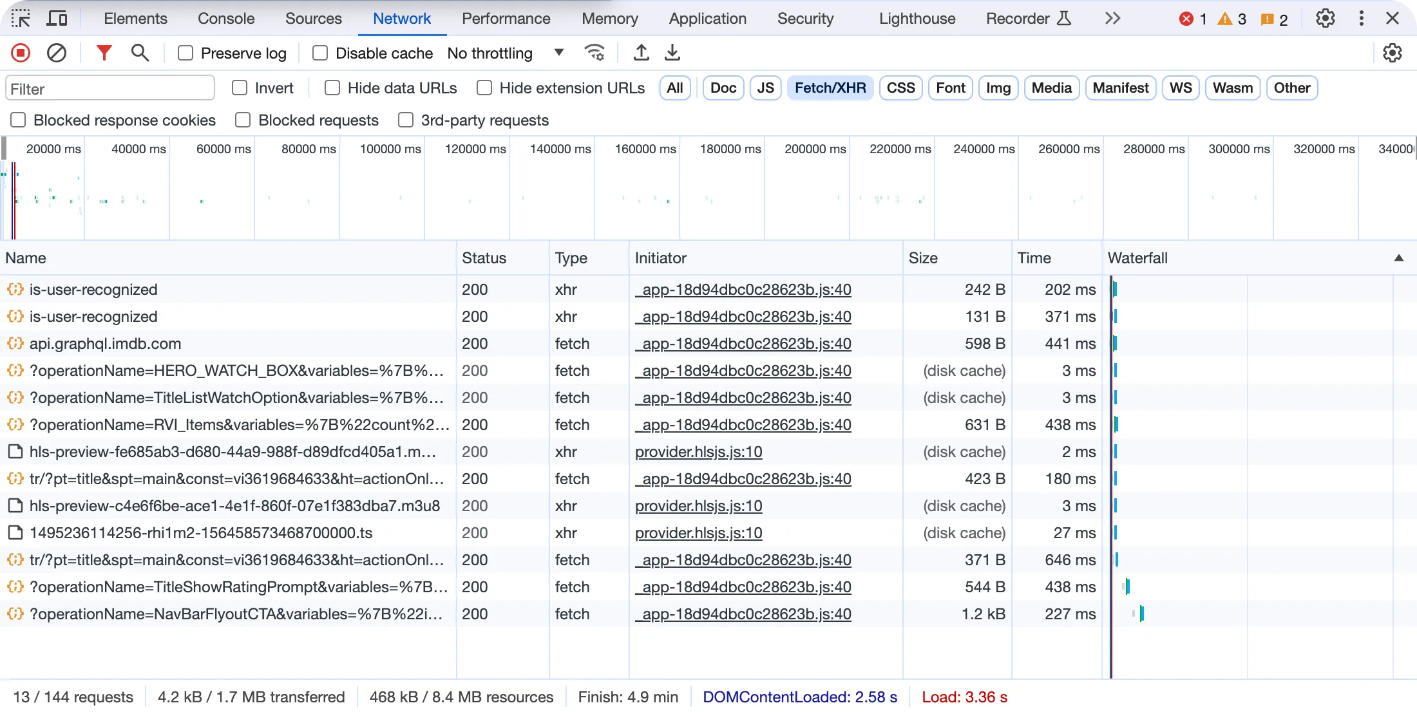Stop recording network log
1417x712 pixels.
click(21, 53)
